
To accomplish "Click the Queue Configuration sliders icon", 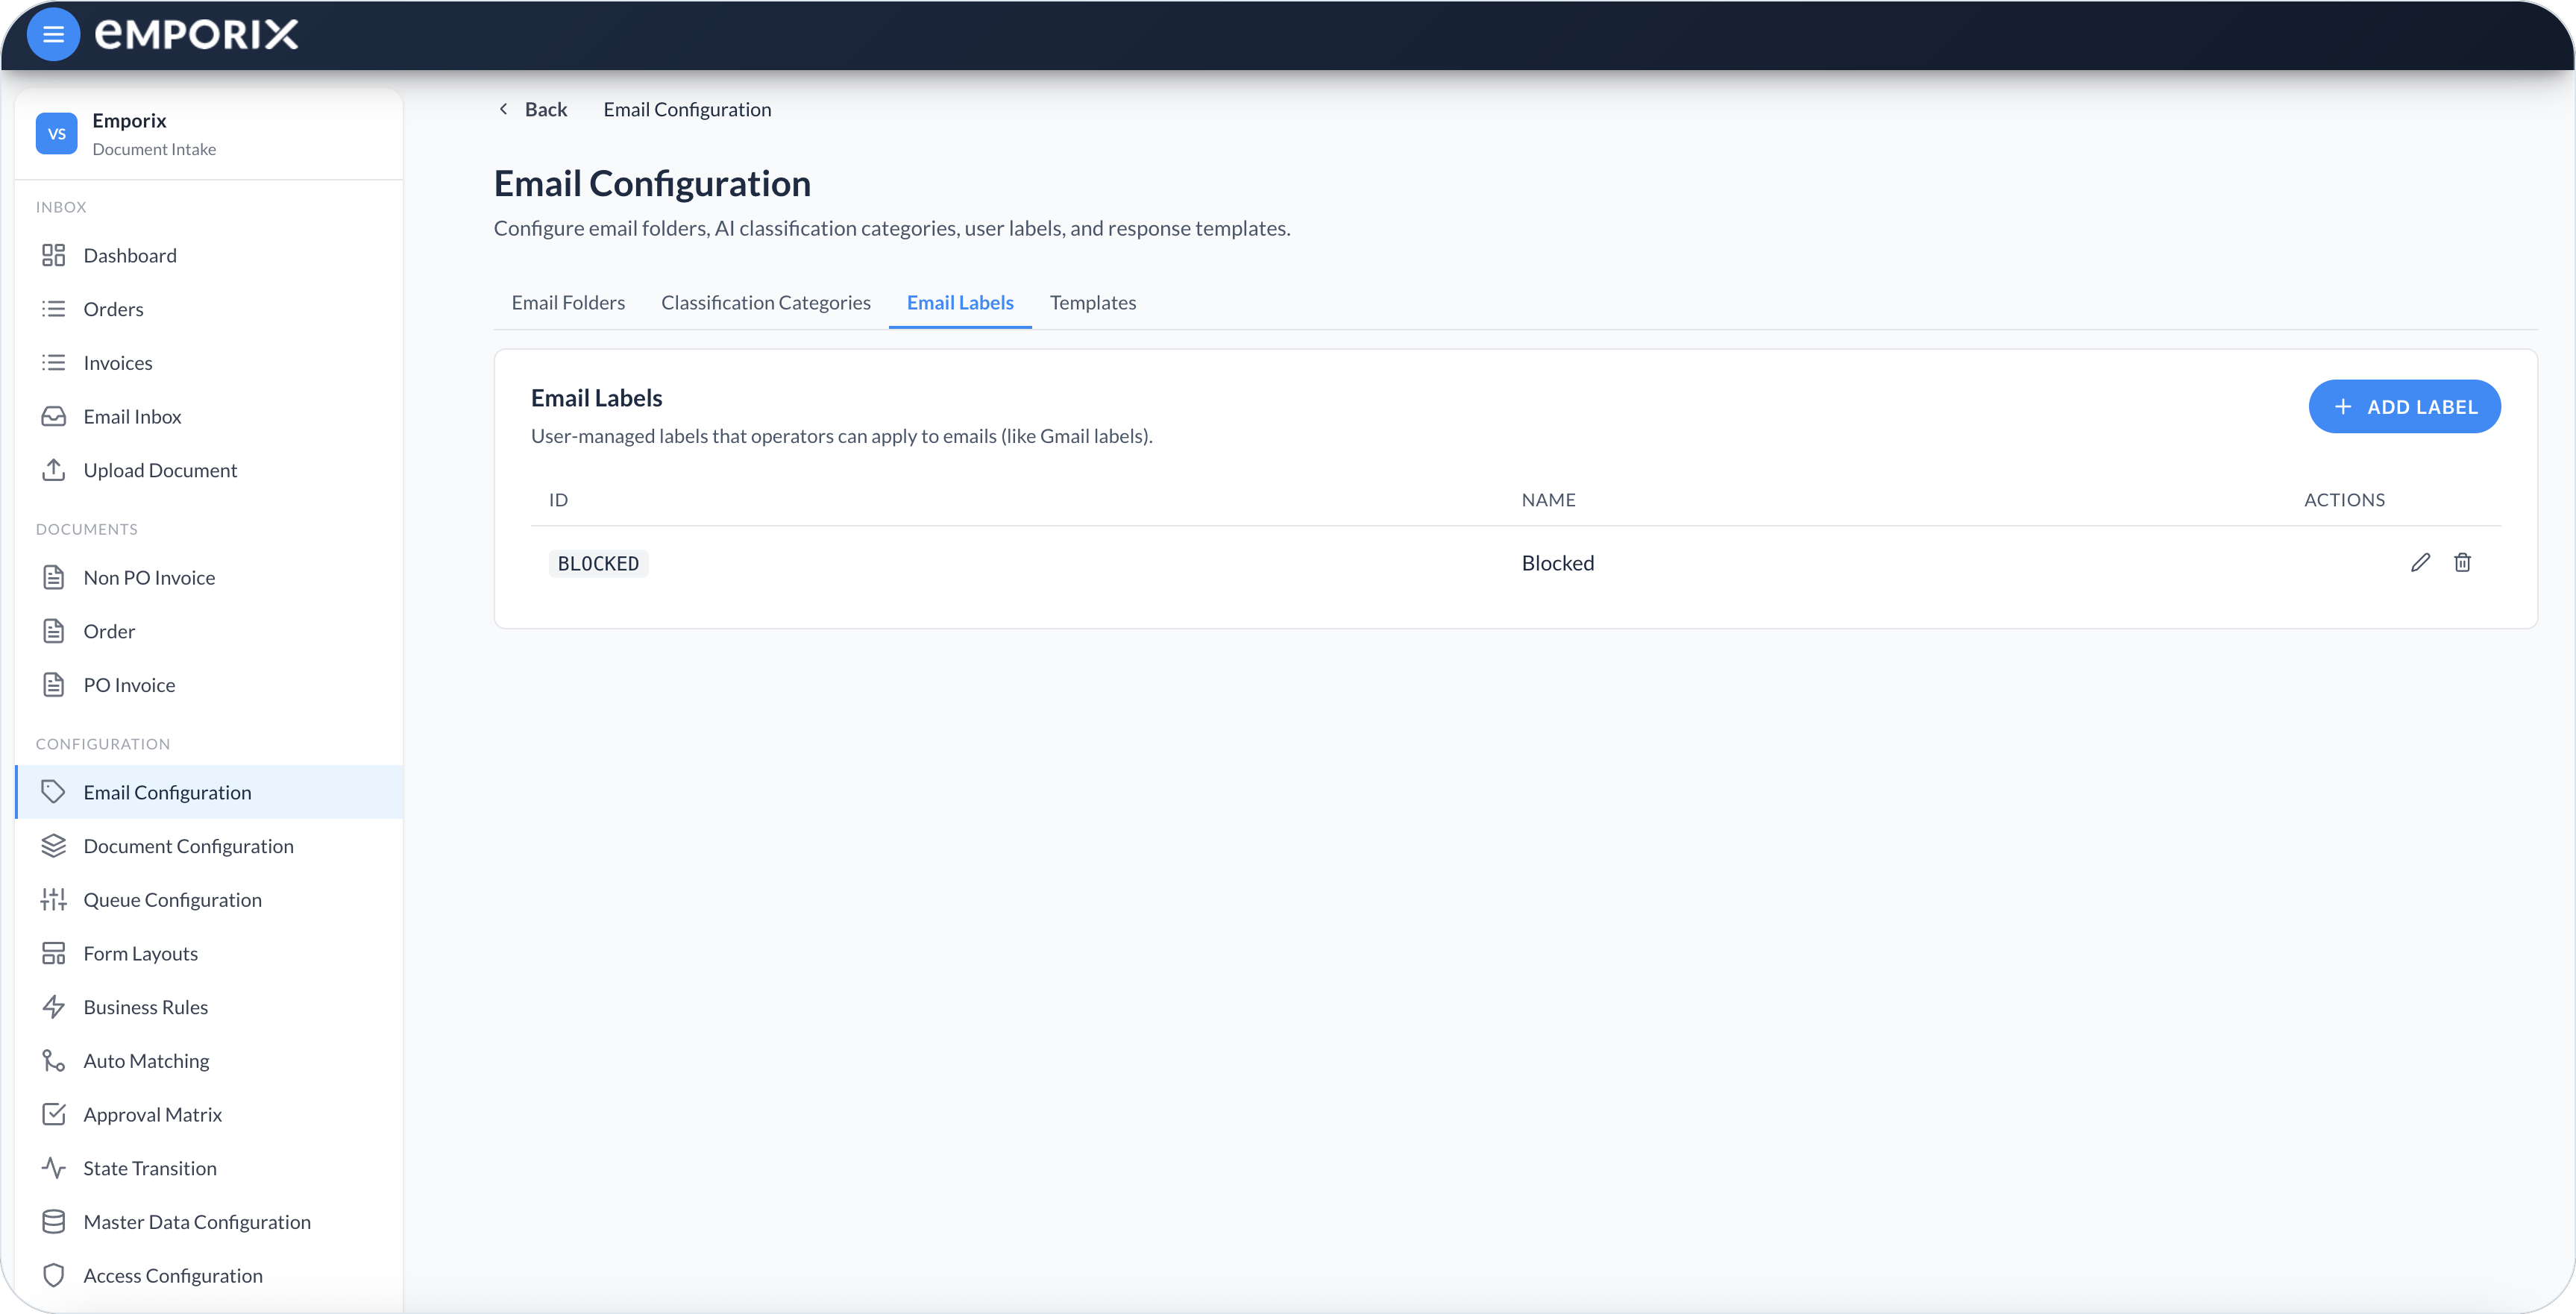I will [53, 900].
